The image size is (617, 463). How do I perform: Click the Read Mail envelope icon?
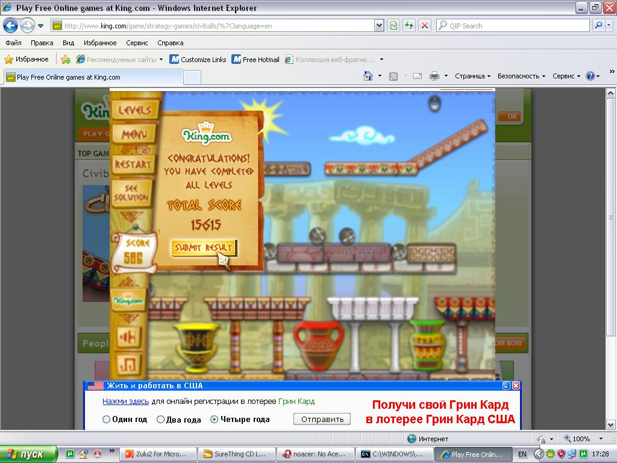(418, 77)
